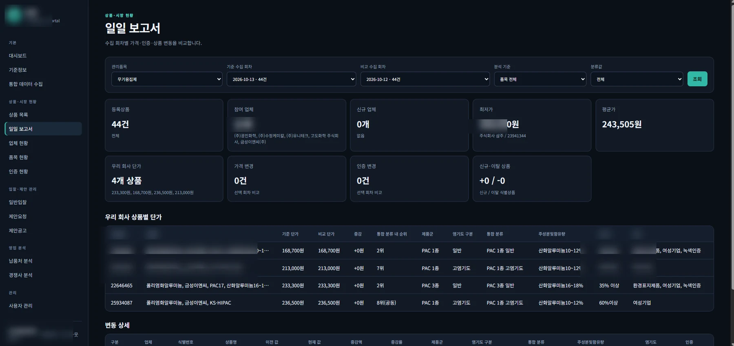The width and height of the screenshot is (734, 346).
Task: Click the 증감률 header in 변동 상세 table
Action: pyautogui.click(x=397, y=342)
